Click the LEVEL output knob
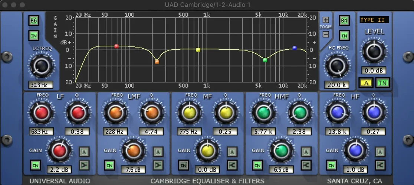414x185 pixels. point(374,51)
